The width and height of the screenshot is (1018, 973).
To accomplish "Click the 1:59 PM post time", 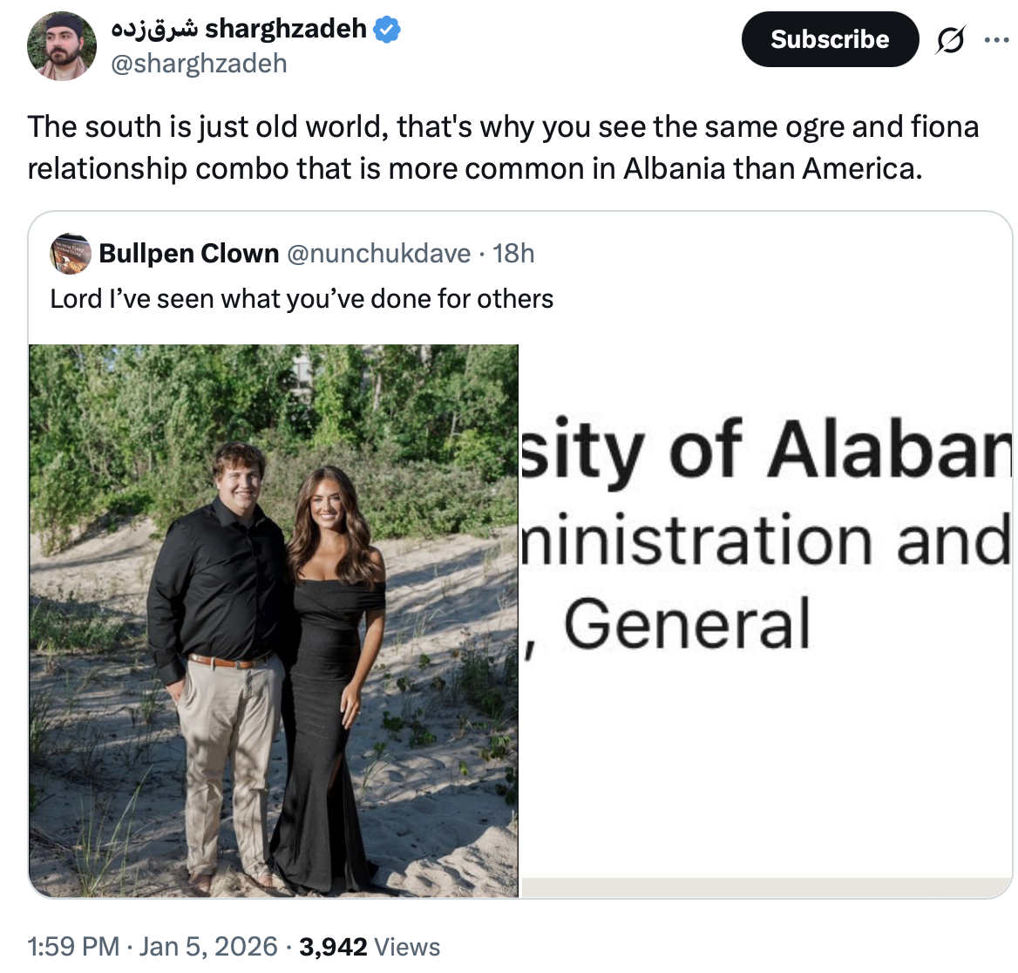I will click(x=73, y=947).
